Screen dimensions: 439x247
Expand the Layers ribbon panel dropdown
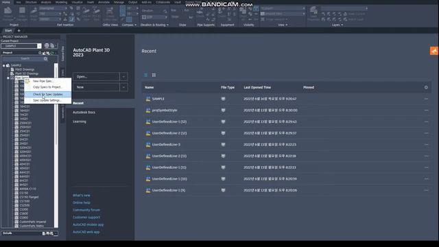(x=337, y=25)
